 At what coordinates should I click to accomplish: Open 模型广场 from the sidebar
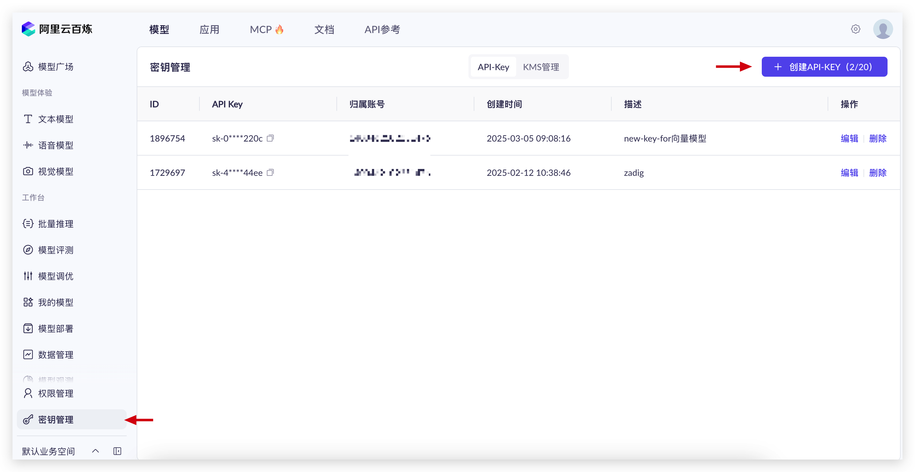pos(56,66)
